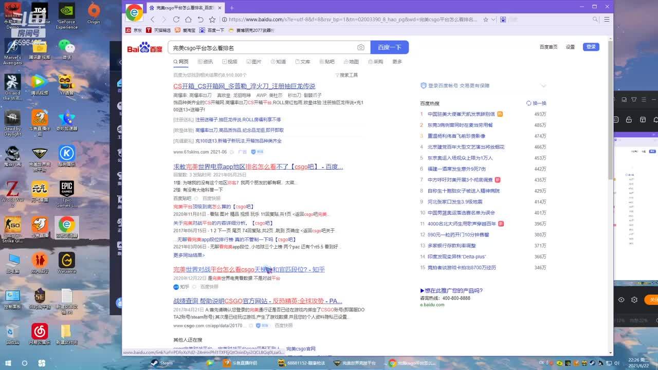The image size is (658, 370).
Task: Refresh hot search list with 换一换
Action: 536,103
